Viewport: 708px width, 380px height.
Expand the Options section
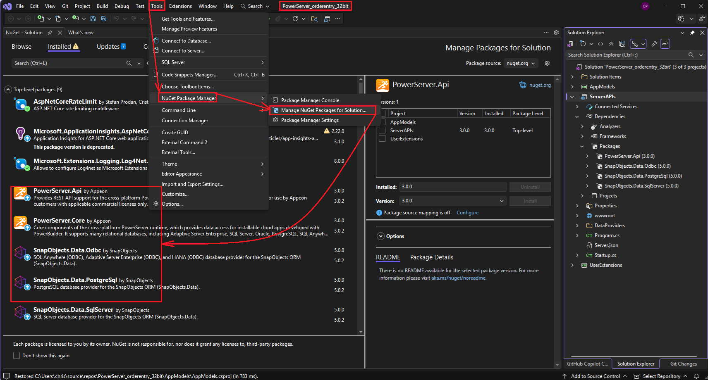pyautogui.click(x=380, y=236)
